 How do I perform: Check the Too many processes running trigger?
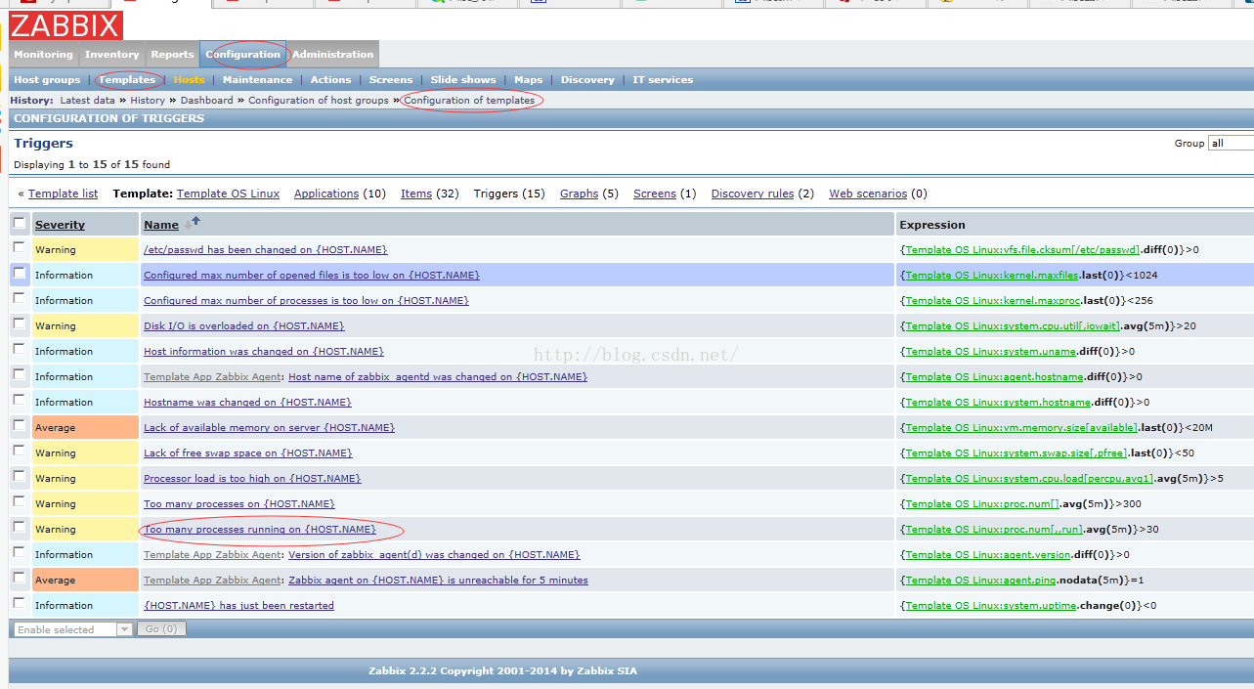point(19,528)
